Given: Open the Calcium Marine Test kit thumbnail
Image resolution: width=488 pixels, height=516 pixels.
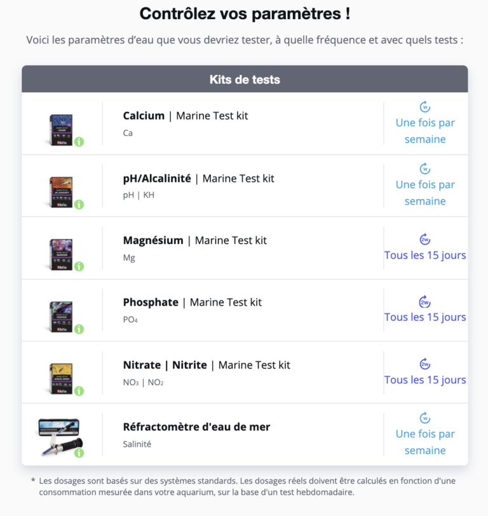Looking at the screenshot, I should coord(61,129).
